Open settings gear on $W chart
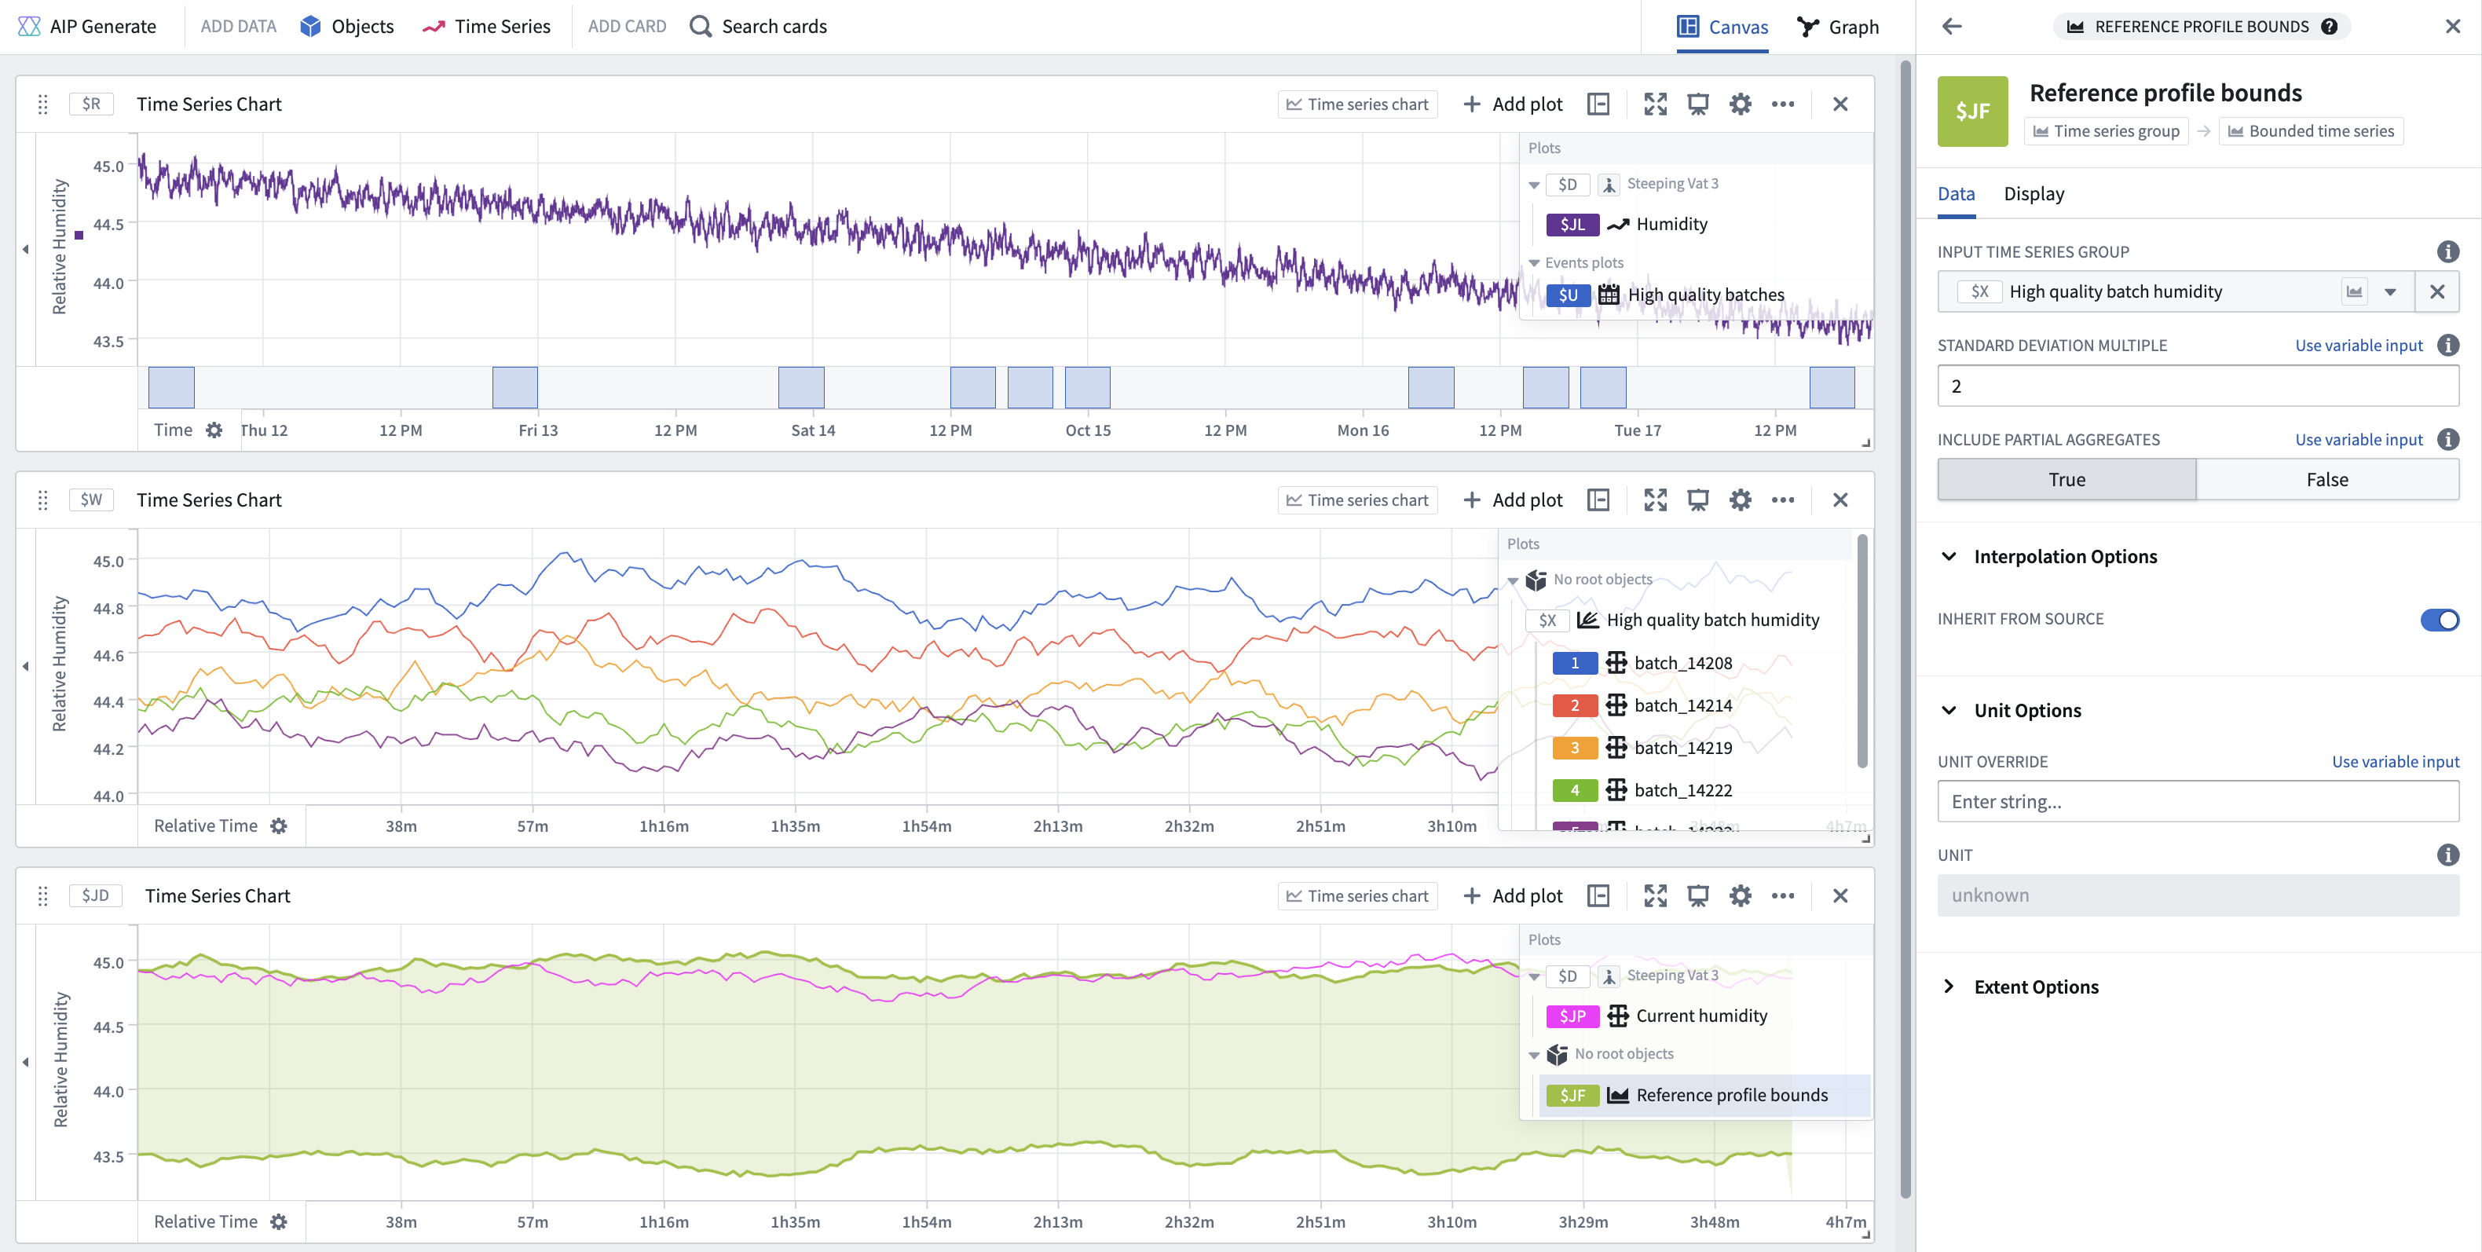Viewport: 2482px width, 1252px height. (x=1739, y=500)
